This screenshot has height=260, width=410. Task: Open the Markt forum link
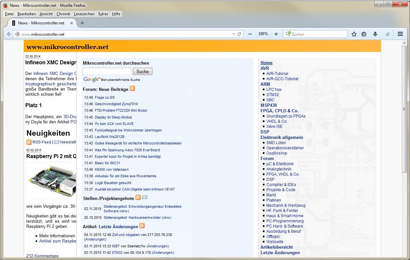tap(271, 195)
